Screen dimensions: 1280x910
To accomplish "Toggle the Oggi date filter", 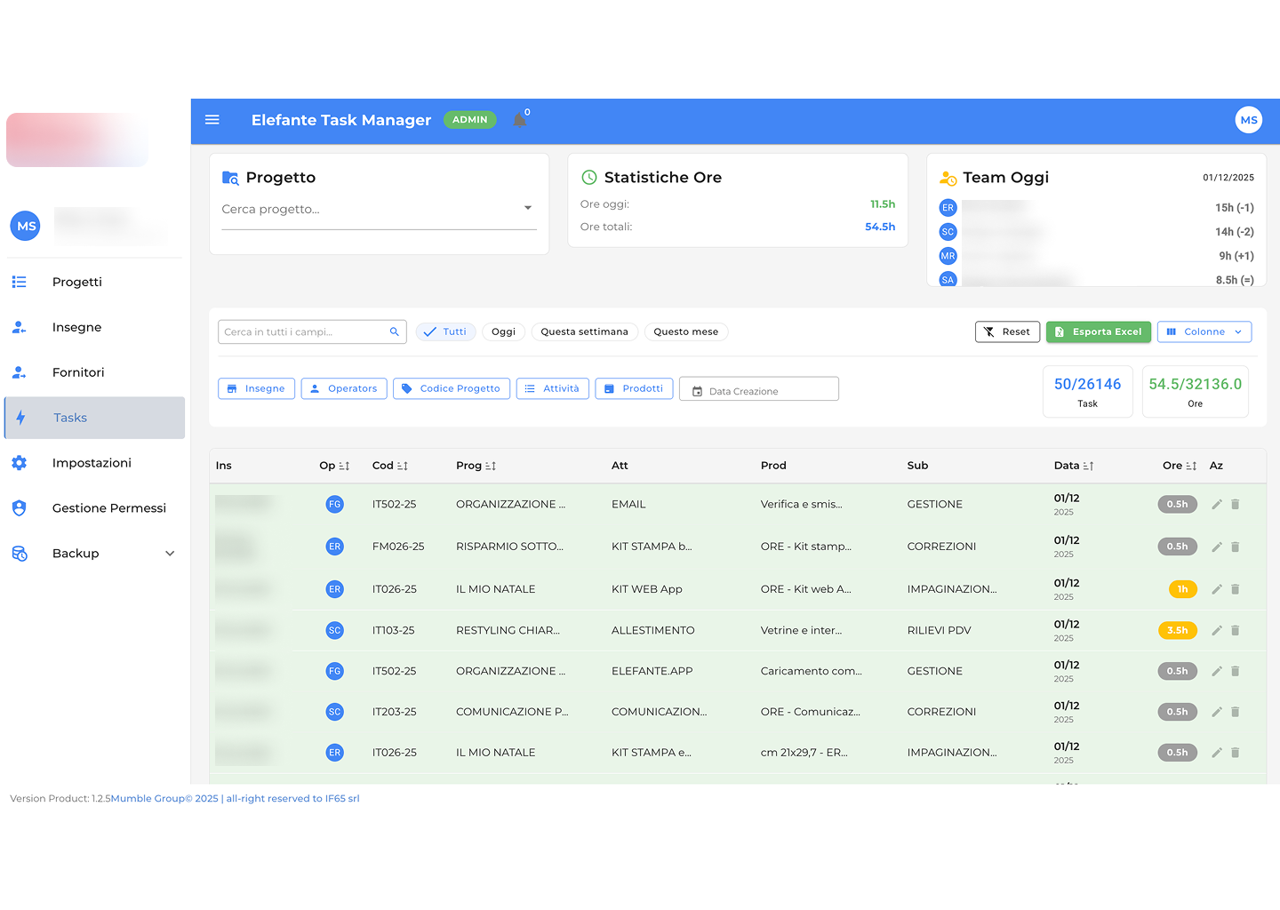I will tap(503, 331).
